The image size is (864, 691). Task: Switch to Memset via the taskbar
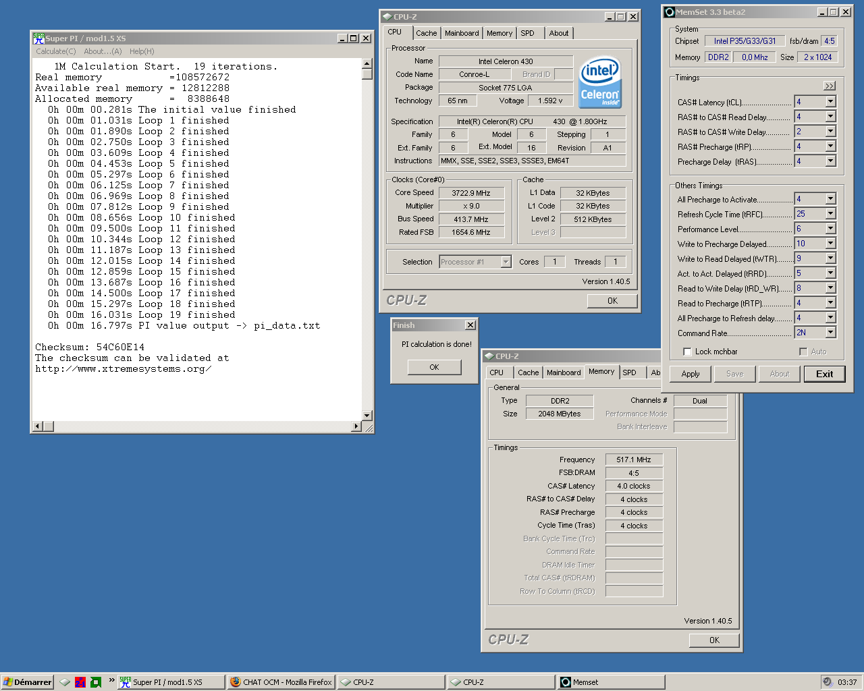tap(612, 682)
